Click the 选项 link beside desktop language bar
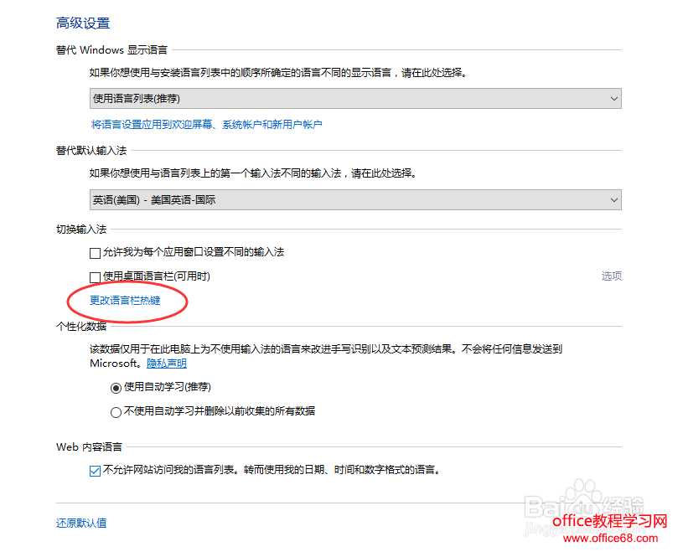Screen dimensions: 683x552 tap(611, 275)
